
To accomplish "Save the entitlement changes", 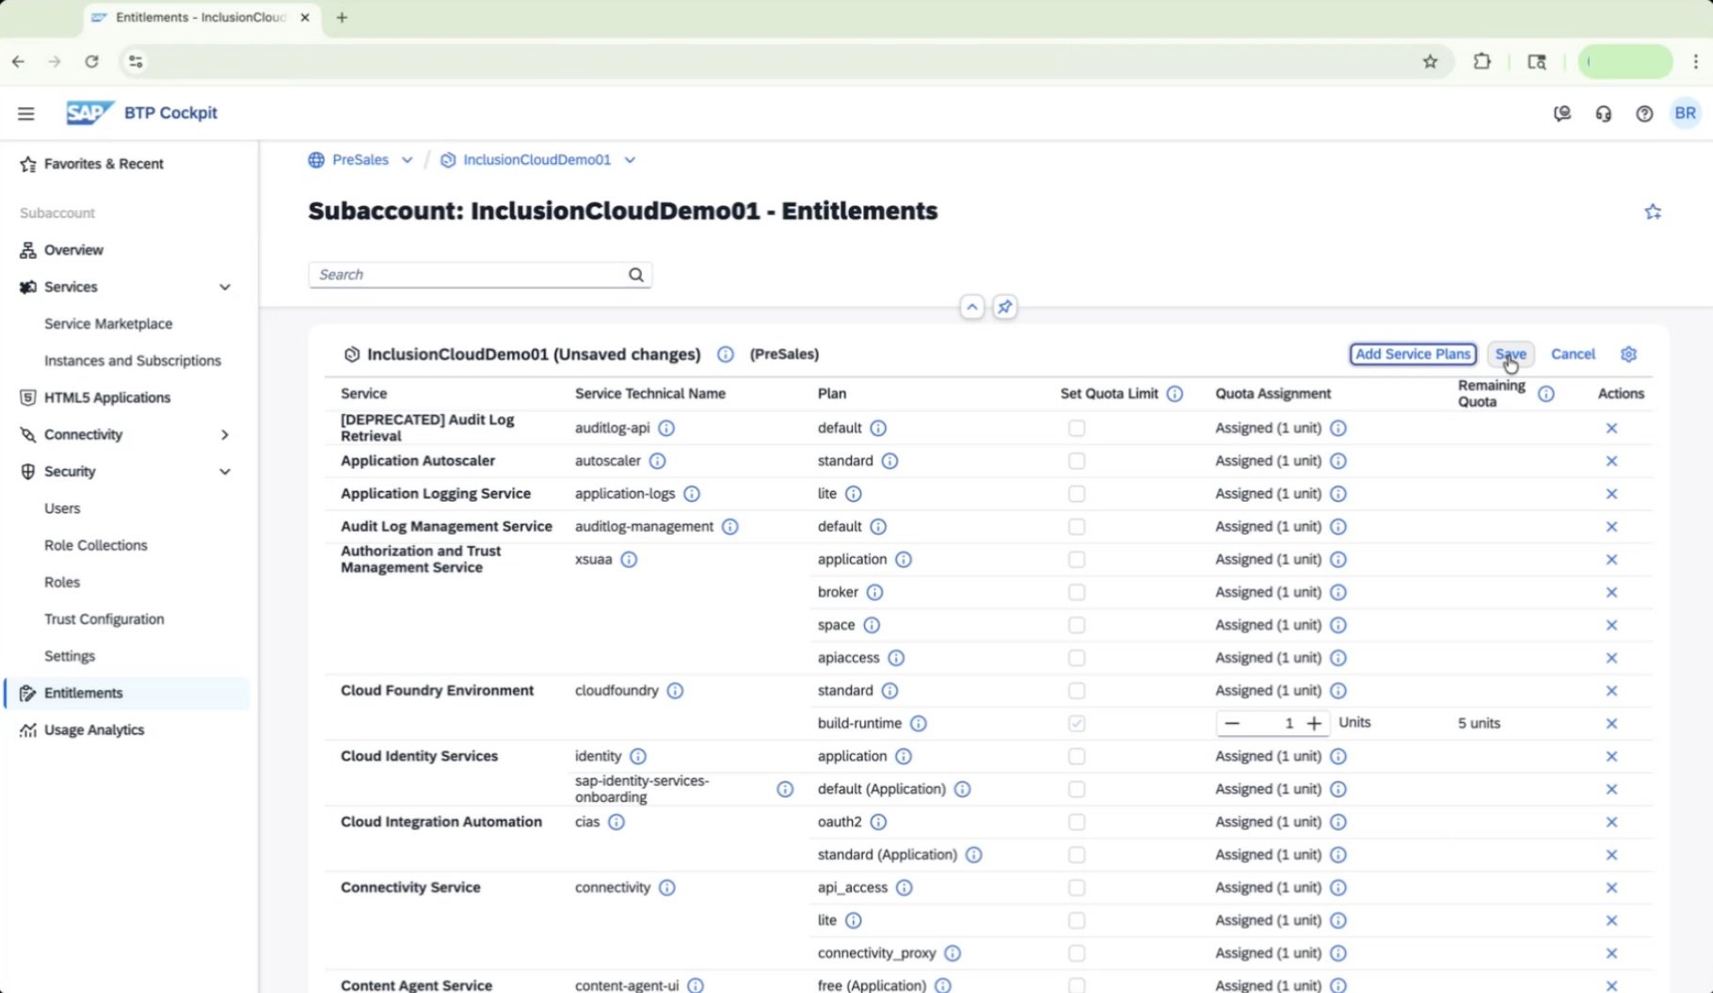I will 1511,354.
